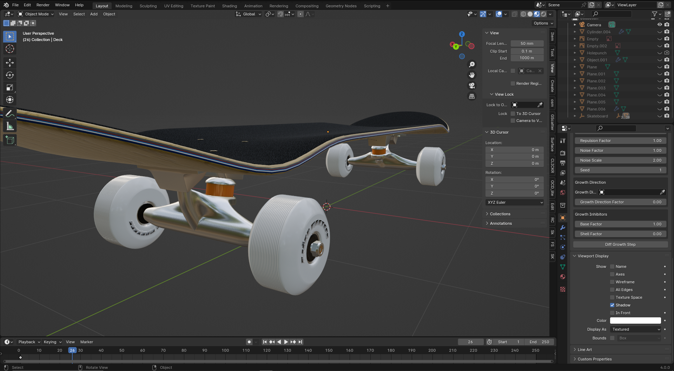
Task: Choose the Annotate pencil tool
Action: click(10, 114)
